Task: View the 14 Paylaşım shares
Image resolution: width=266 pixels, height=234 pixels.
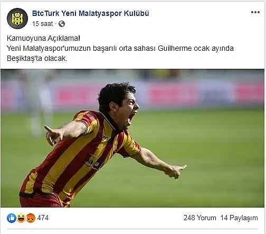Action: (x=239, y=218)
